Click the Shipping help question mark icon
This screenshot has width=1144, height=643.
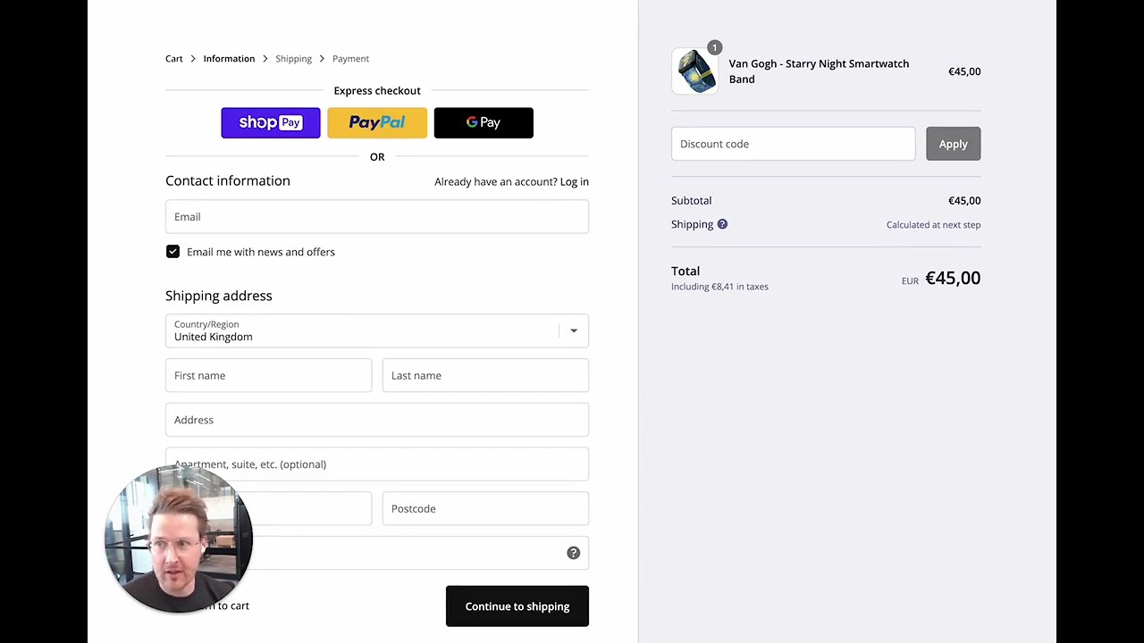722,224
